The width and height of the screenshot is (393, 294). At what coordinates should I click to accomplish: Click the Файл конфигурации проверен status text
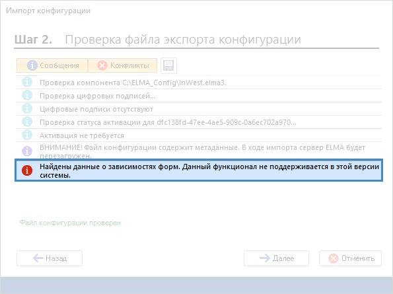(70, 223)
